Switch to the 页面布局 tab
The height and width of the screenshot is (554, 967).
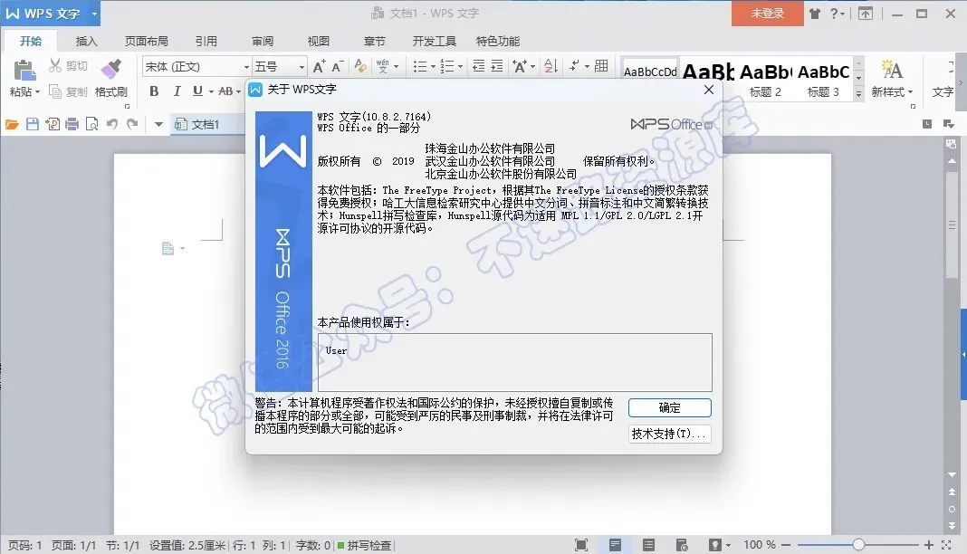pyautogui.click(x=146, y=42)
